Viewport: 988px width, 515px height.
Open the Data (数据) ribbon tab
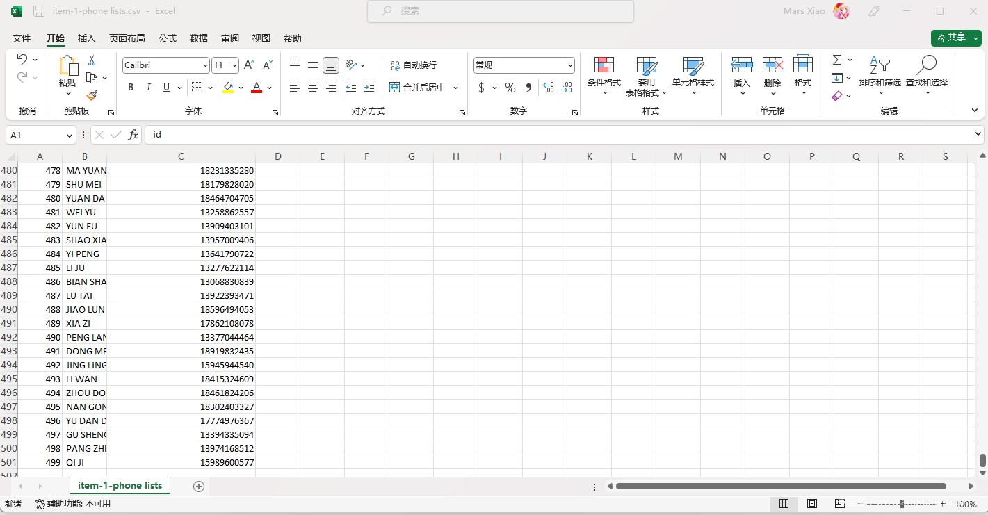pyautogui.click(x=199, y=38)
